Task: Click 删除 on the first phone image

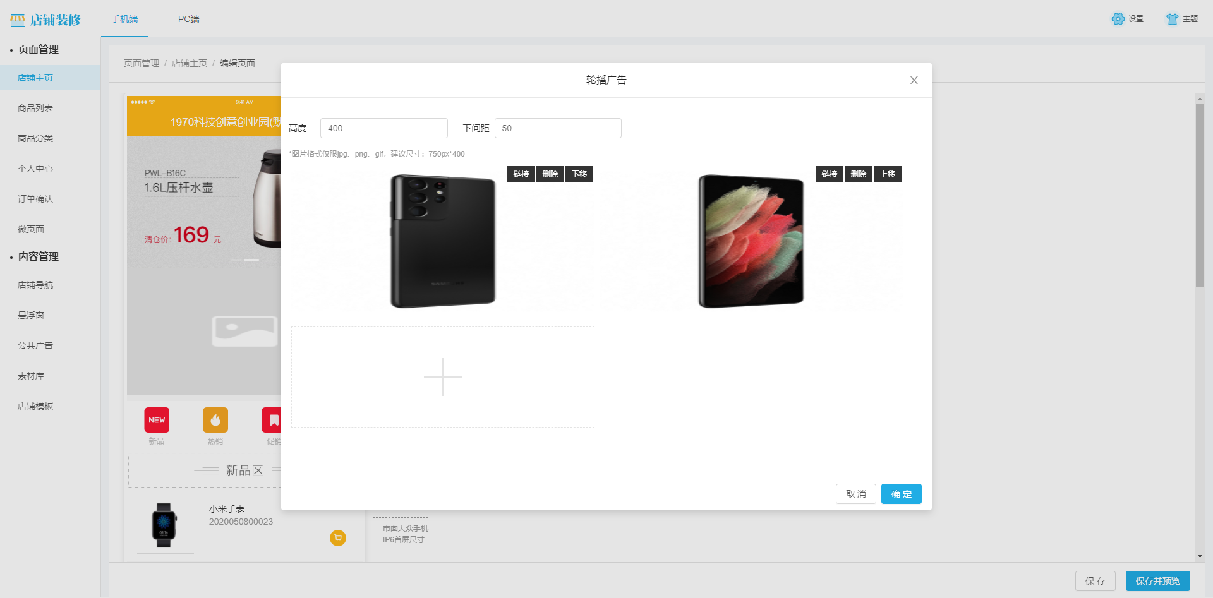Action: 550,174
